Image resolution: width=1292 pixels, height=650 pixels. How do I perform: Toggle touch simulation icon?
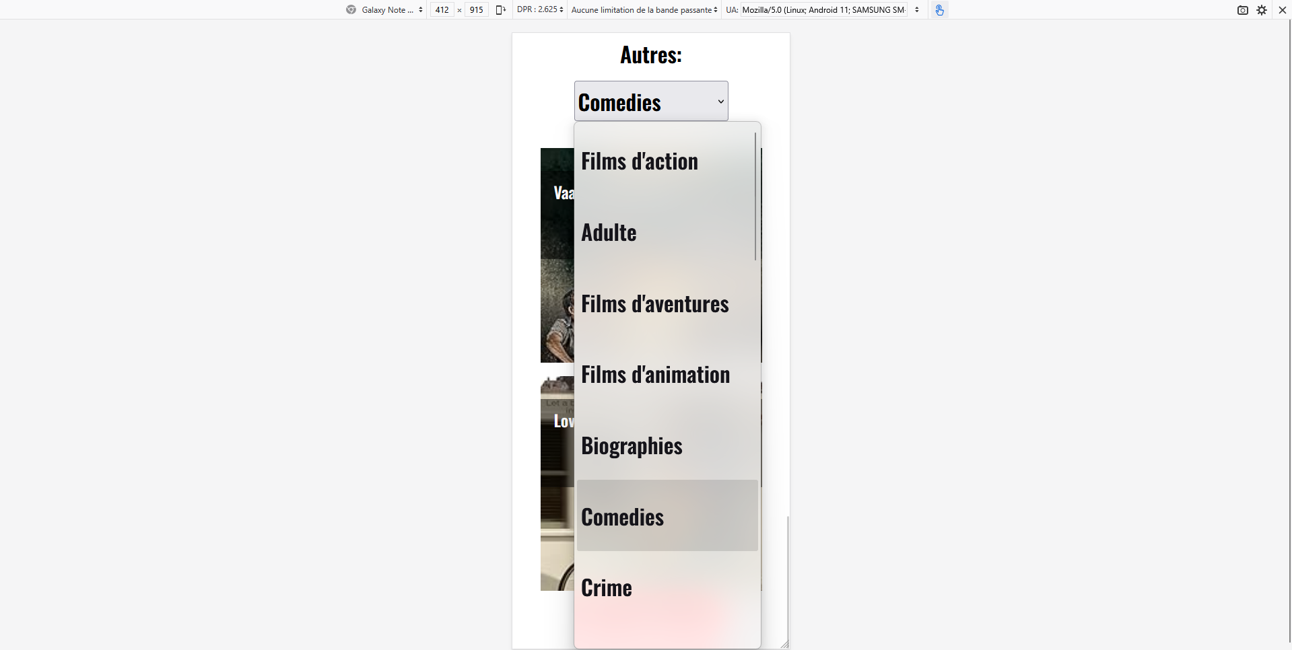click(939, 10)
